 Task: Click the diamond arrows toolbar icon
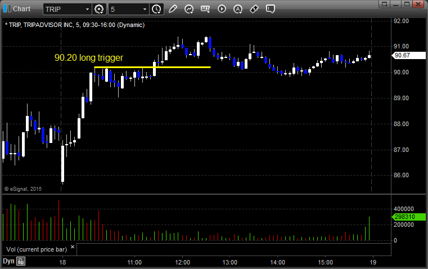coord(254,9)
